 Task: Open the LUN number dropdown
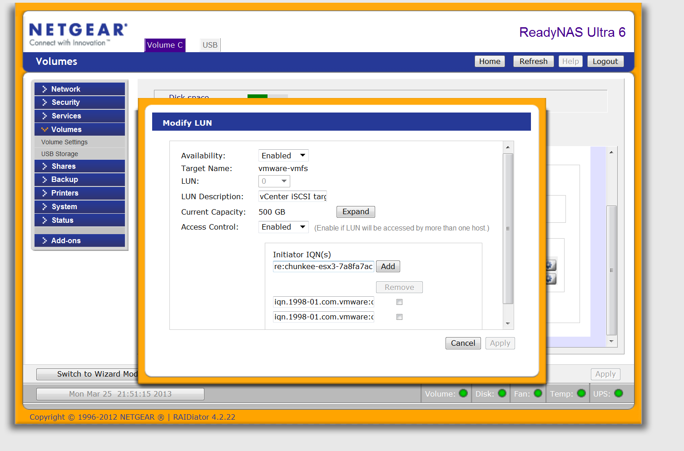click(274, 181)
